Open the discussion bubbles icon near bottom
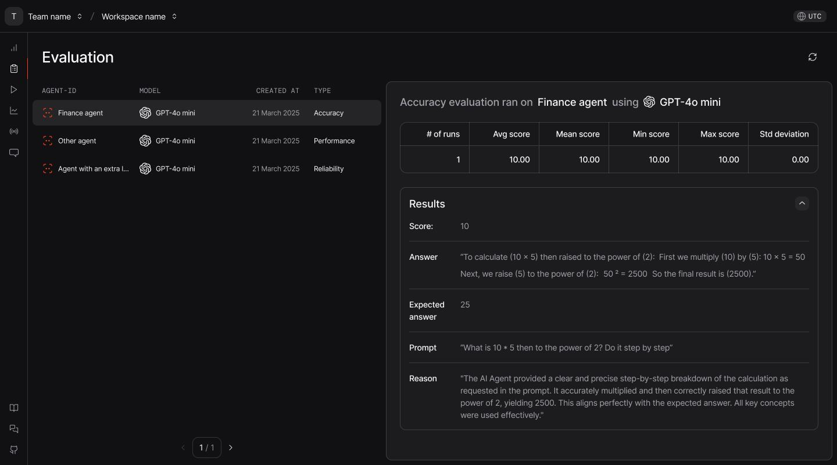Viewport: 837px width, 465px height. (14, 429)
